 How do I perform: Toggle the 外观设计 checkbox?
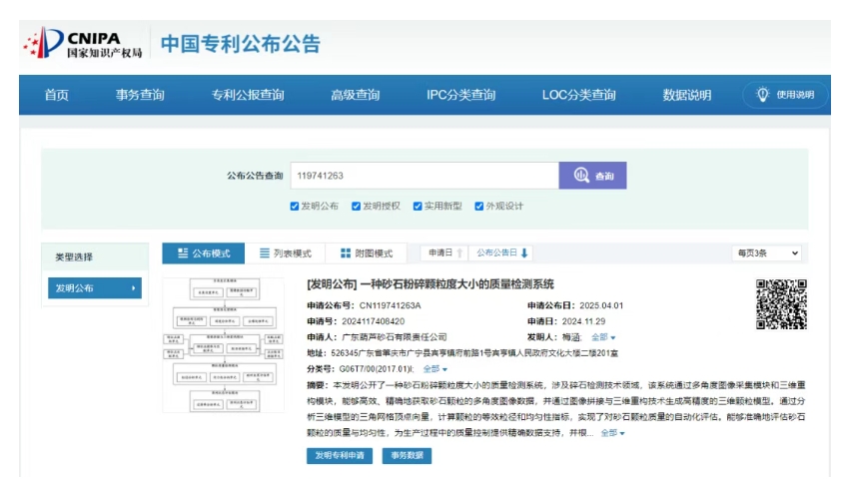tap(479, 207)
